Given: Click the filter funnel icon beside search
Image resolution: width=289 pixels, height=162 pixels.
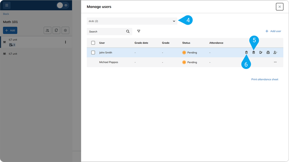Looking at the screenshot, I should click(x=139, y=31).
